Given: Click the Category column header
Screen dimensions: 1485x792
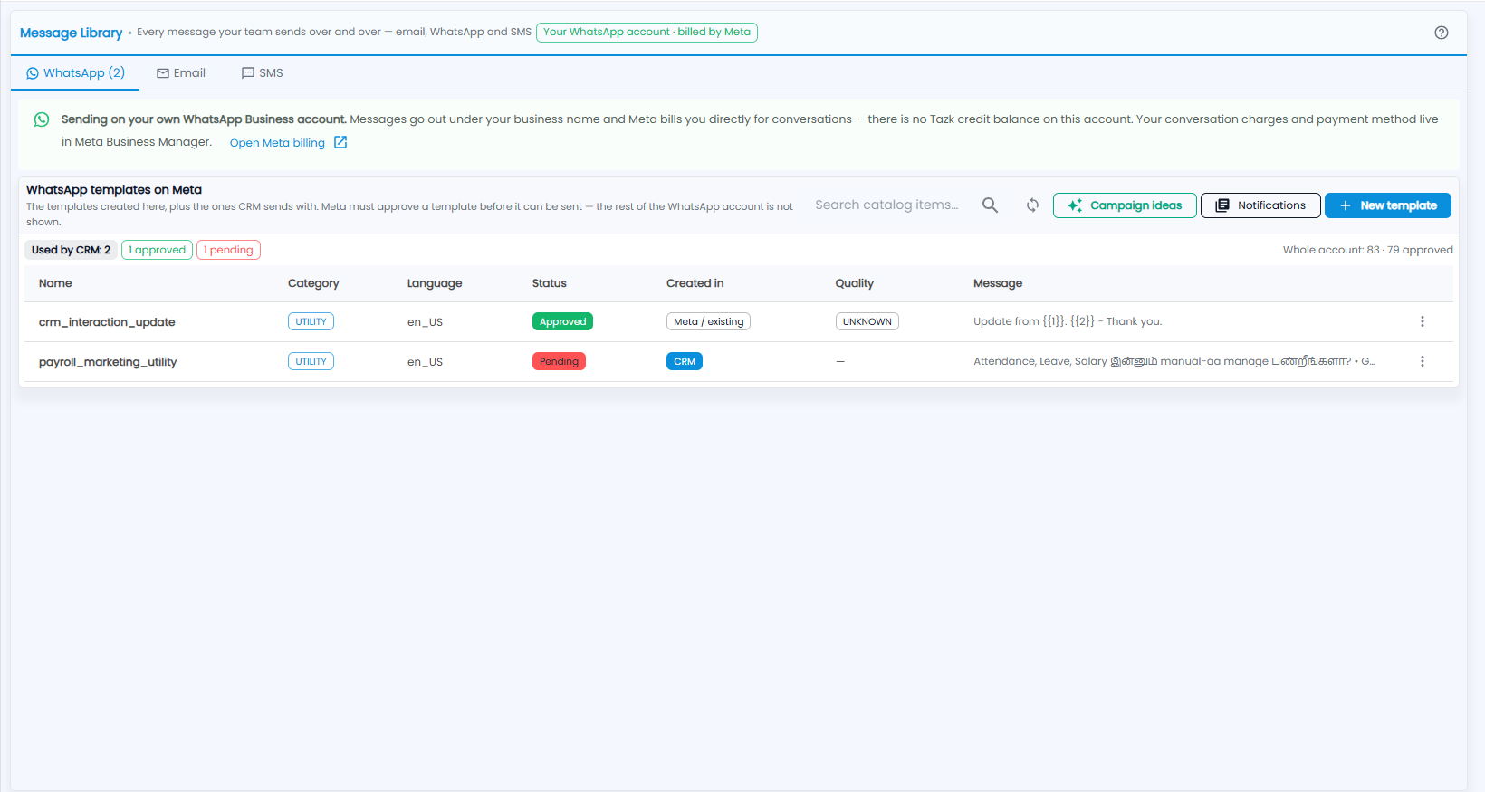Looking at the screenshot, I should 313,283.
